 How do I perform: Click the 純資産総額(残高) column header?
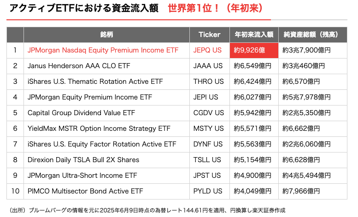tap(311, 35)
